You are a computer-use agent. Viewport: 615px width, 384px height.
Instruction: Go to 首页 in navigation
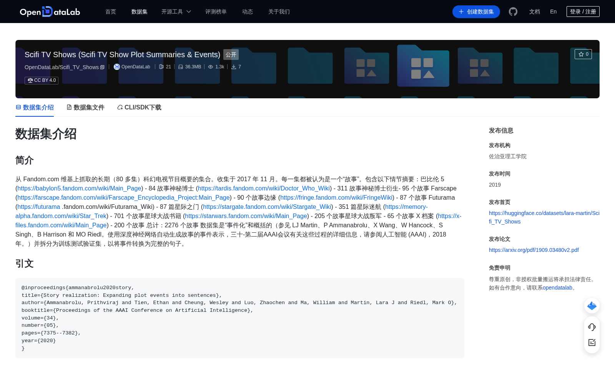click(x=111, y=12)
